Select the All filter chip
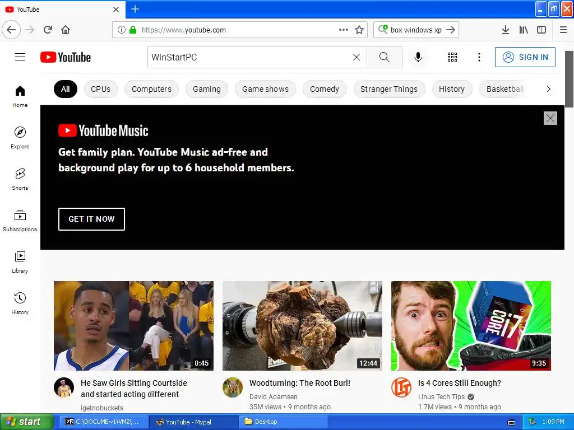The height and width of the screenshot is (430, 574). coord(66,89)
